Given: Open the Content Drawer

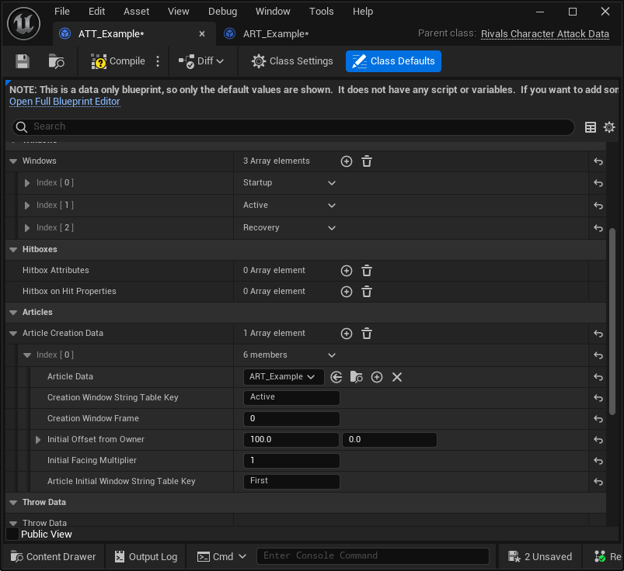Looking at the screenshot, I should [x=54, y=557].
